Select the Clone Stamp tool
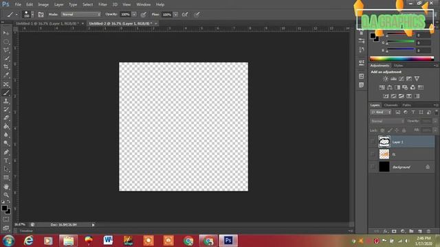Image resolution: width=440 pixels, height=247 pixels. (6, 101)
